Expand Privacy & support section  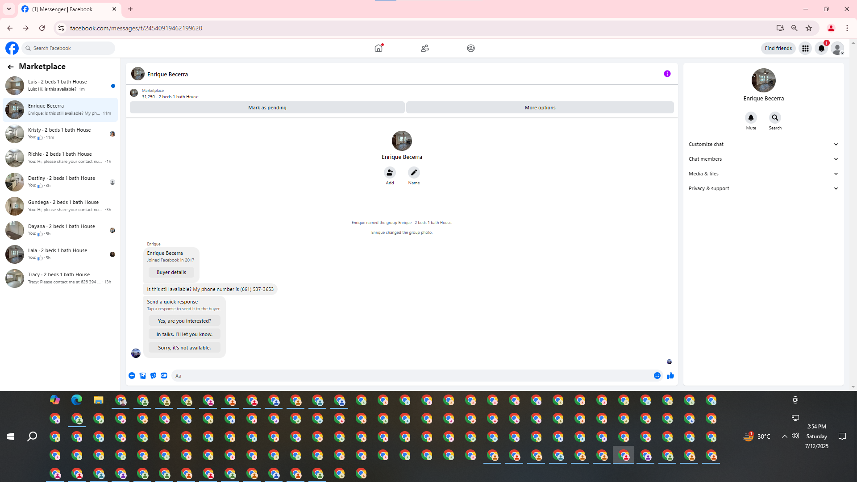click(763, 188)
